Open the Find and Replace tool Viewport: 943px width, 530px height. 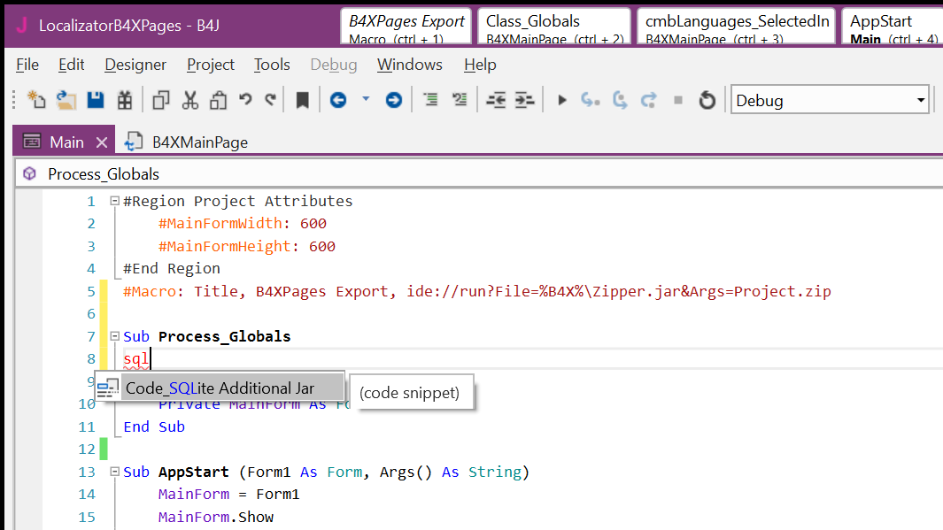pyautogui.click(x=124, y=100)
